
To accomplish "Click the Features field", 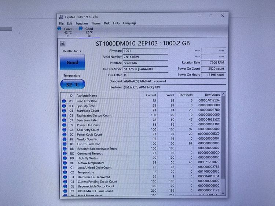I will click(174, 87).
